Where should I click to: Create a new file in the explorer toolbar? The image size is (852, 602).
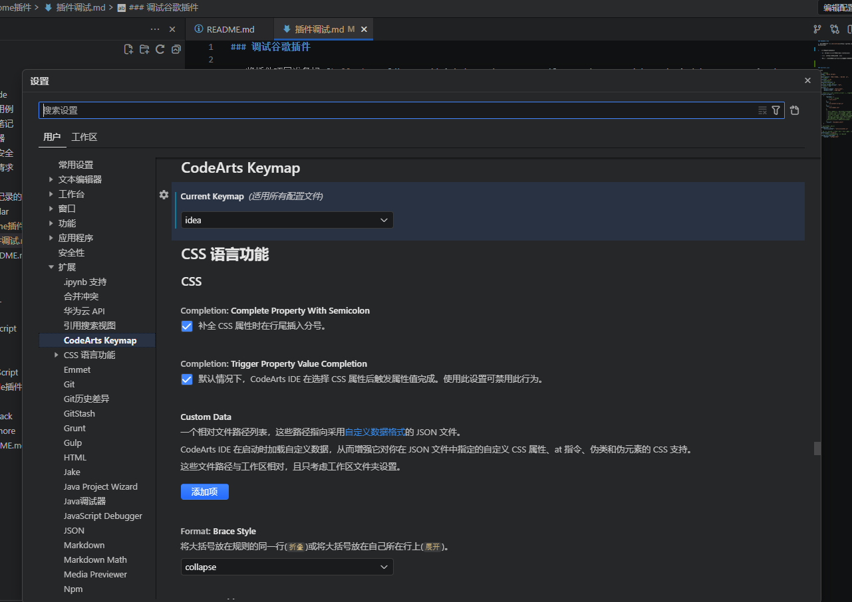pyautogui.click(x=129, y=49)
